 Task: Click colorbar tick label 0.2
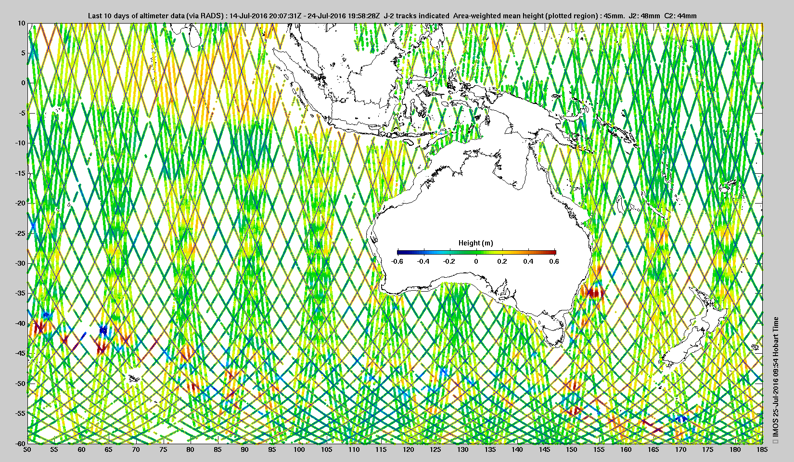click(x=502, y=261)
